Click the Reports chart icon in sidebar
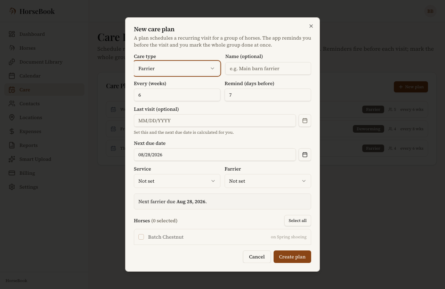The image size is (445, 289). coord(12,145)
